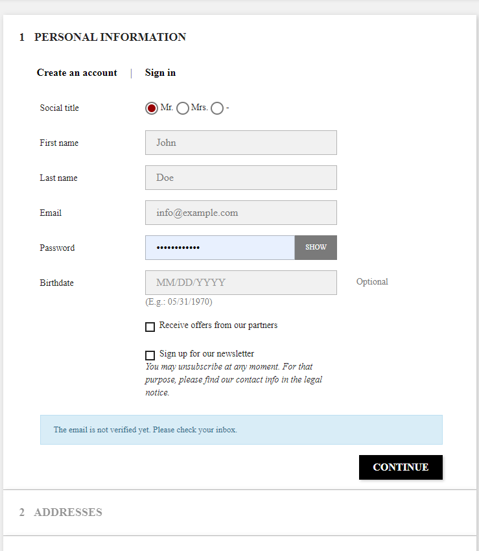The image size is (479, 551).
Task: Click the Email input box
Action: click(x=240, y=213)
